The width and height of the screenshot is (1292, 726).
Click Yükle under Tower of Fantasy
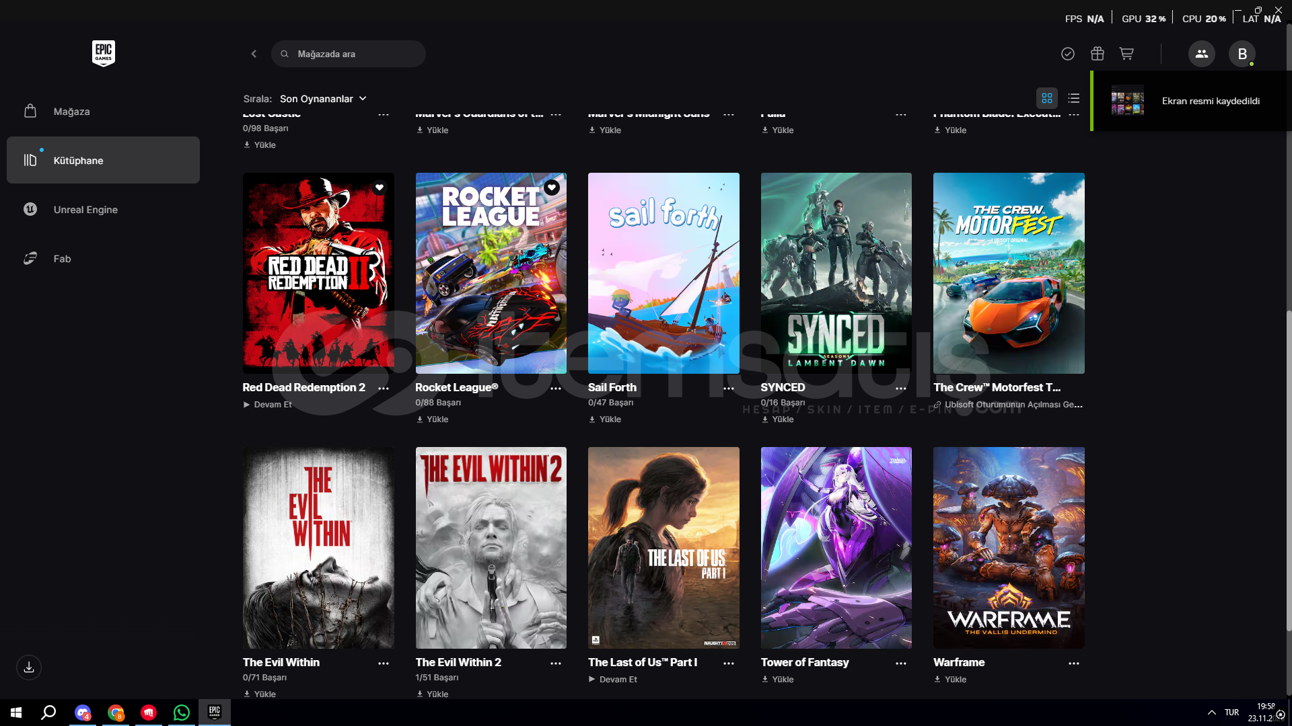(x=778, y=680)
